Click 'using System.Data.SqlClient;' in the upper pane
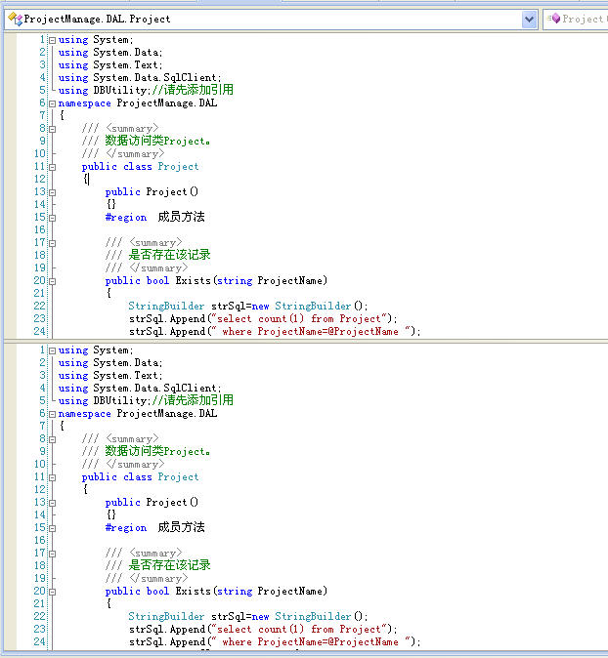608x658 pixels. pyautogui.click(x=140, y=78)
